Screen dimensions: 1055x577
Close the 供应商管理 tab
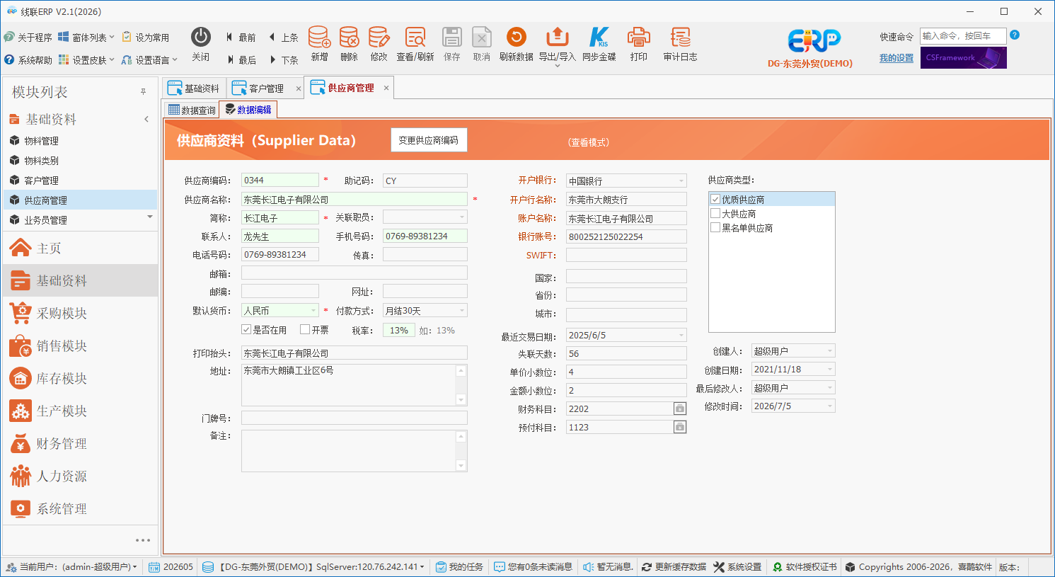(x=386, y=88)
